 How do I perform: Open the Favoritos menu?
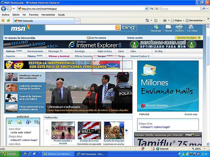[33, 15]
